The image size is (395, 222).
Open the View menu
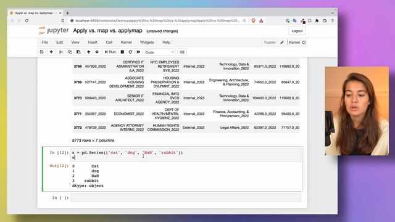point(75,43)
